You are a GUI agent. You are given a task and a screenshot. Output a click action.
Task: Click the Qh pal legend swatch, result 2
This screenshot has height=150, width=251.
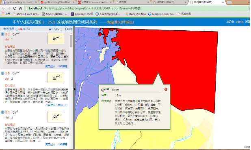click(x=56, y=78)
